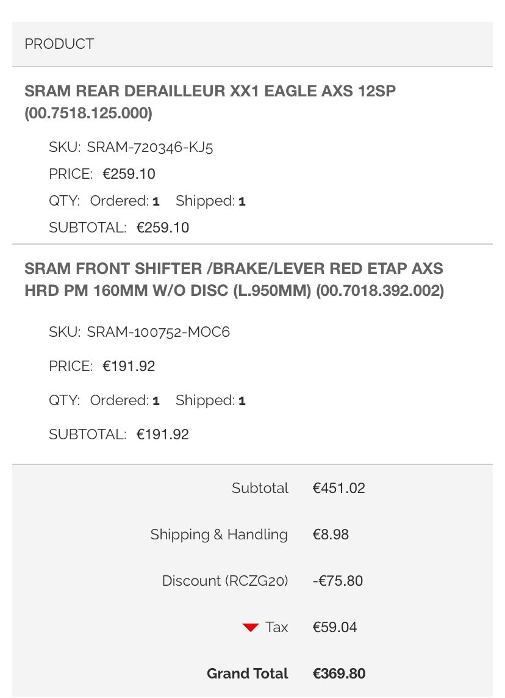The height and width of the screenshot is (698, 505).
Task: Expand the Tax breakdown red arrow
Action: [251, 628]
